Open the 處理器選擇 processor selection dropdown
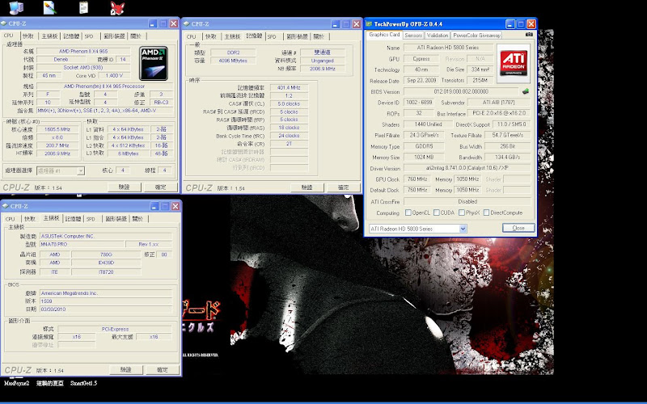This screenshot has width=647, height=404. click(x=81, y=170)
